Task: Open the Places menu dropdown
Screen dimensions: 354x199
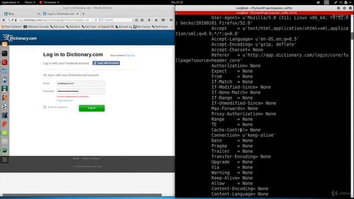Action: point(30,2)
